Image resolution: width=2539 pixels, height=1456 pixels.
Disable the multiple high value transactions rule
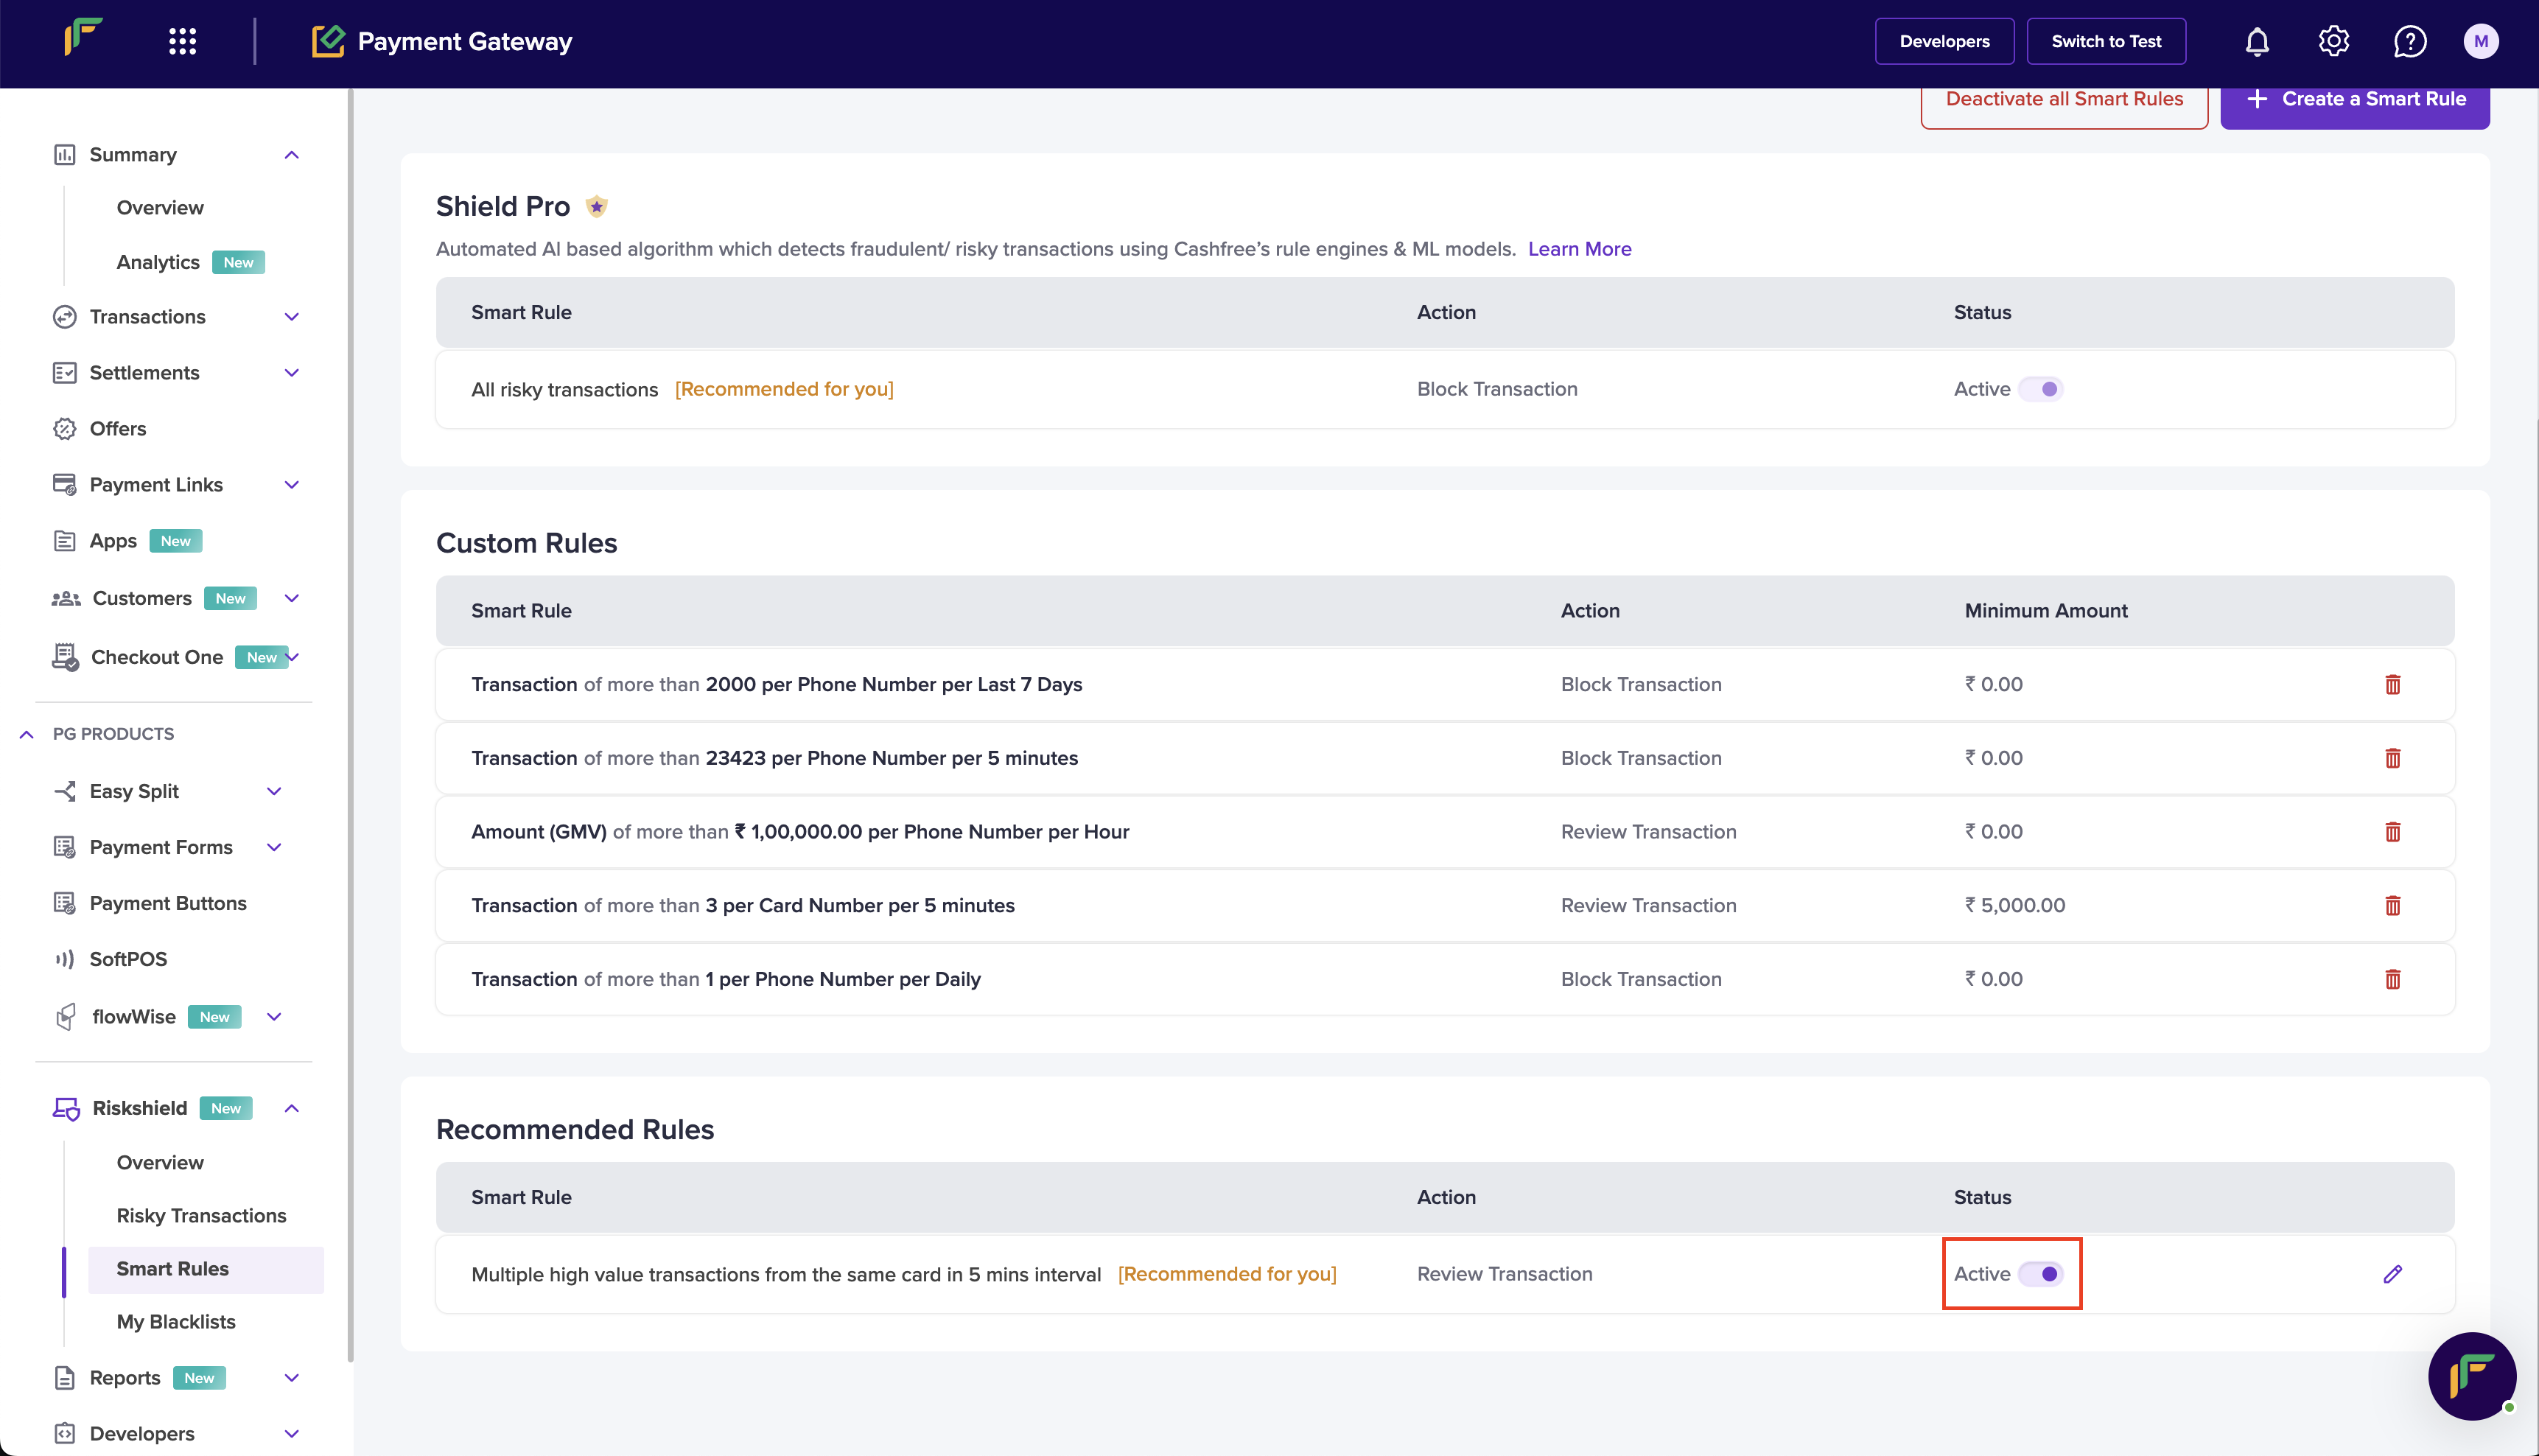[2040, 1274]
